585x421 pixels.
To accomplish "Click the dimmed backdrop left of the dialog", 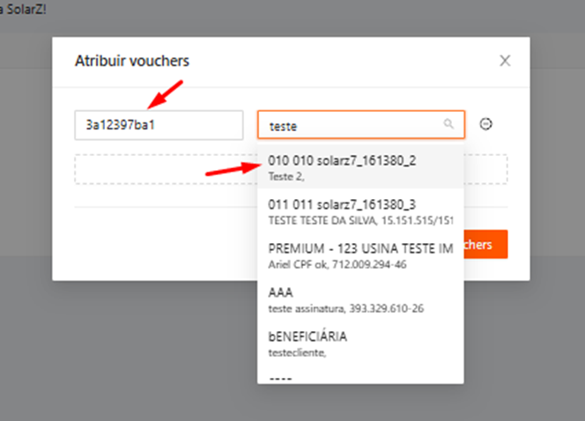I will (x=26, y=176).
